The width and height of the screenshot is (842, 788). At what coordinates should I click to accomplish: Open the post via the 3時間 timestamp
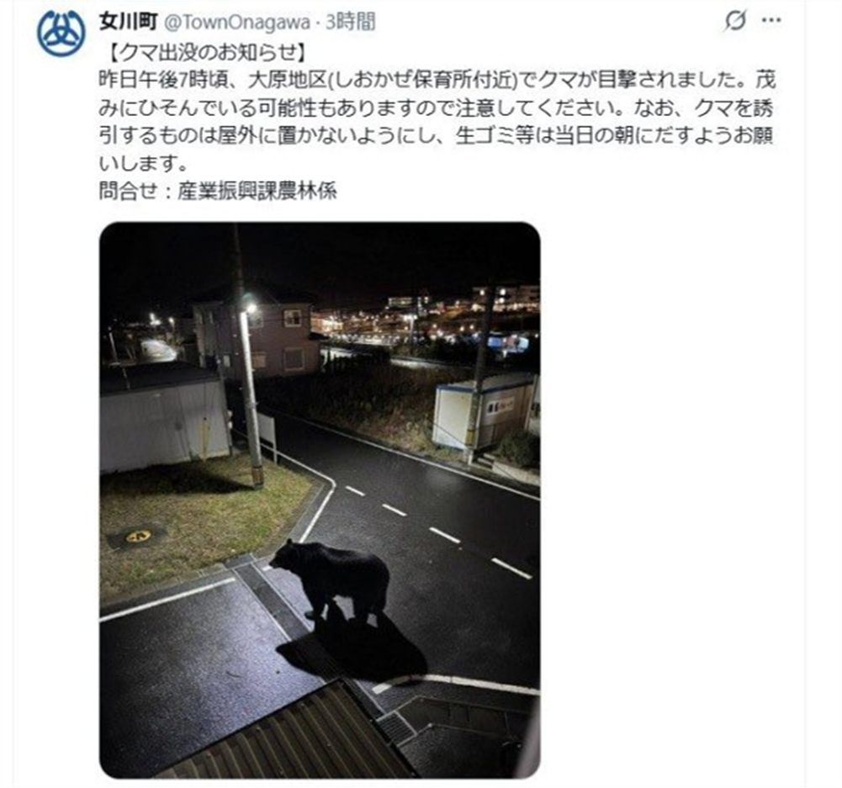[350, 22]
